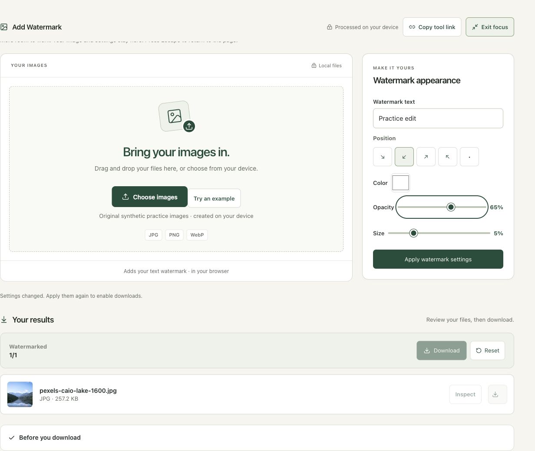The width and height of the screenshot is (535, 451).
Task: Click the 'Adds your text watermark' footer text
Action: 176,271
